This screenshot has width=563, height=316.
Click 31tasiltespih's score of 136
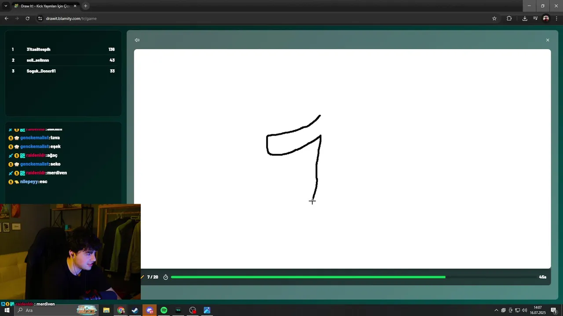(112, 50)
